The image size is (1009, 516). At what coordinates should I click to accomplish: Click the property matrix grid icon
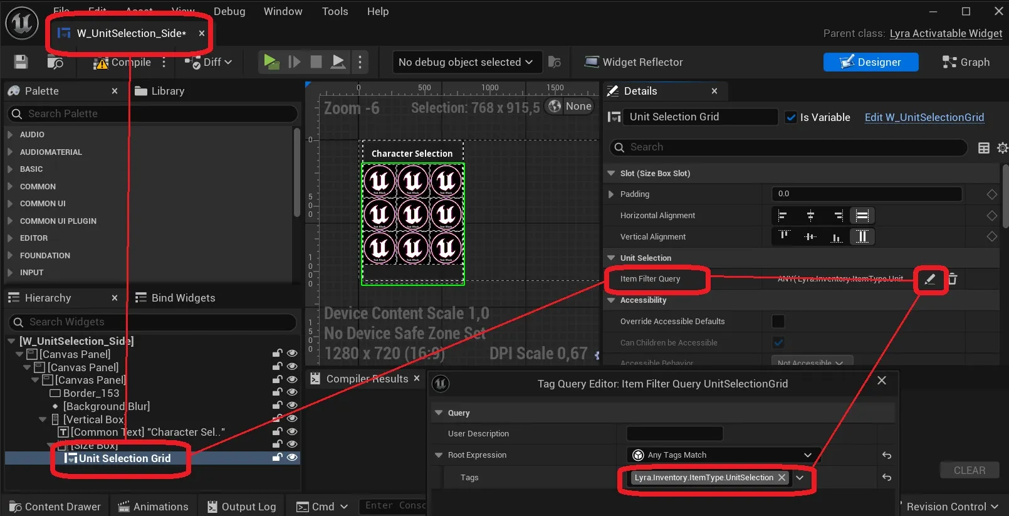984,148
